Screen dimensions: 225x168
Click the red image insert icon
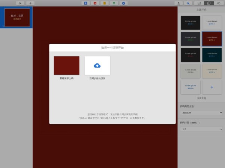point(95,3)
